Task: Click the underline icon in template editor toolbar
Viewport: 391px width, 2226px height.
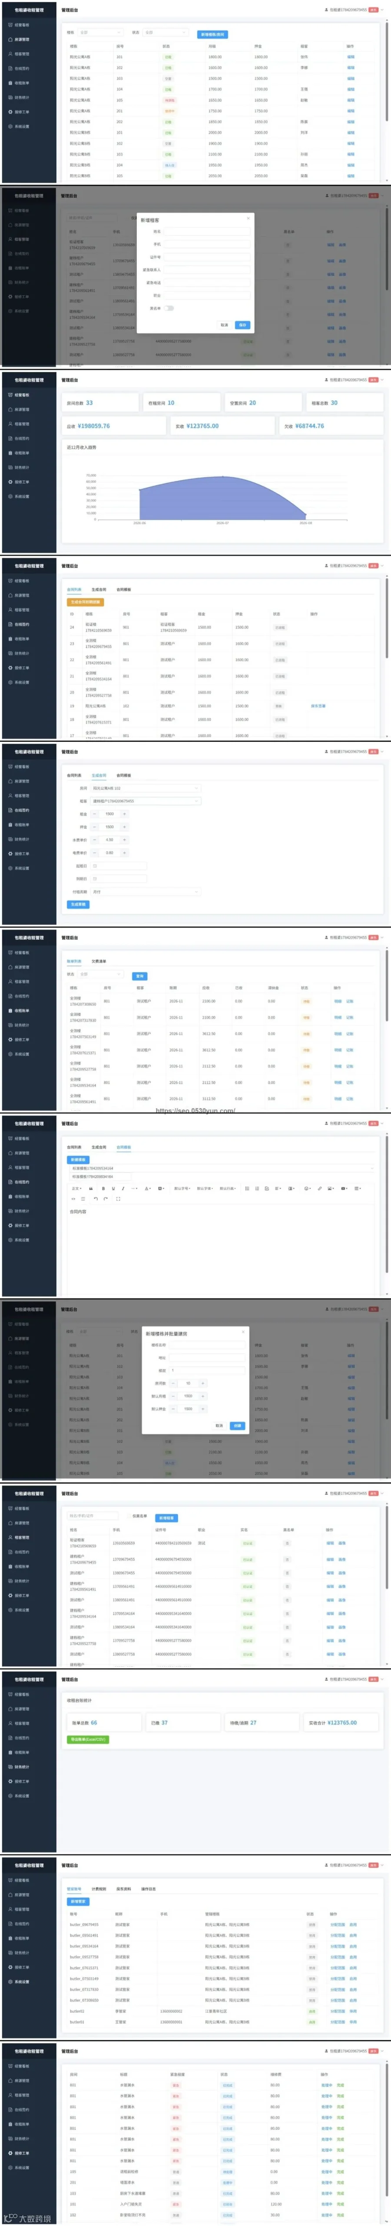Action: point(113,1188)
